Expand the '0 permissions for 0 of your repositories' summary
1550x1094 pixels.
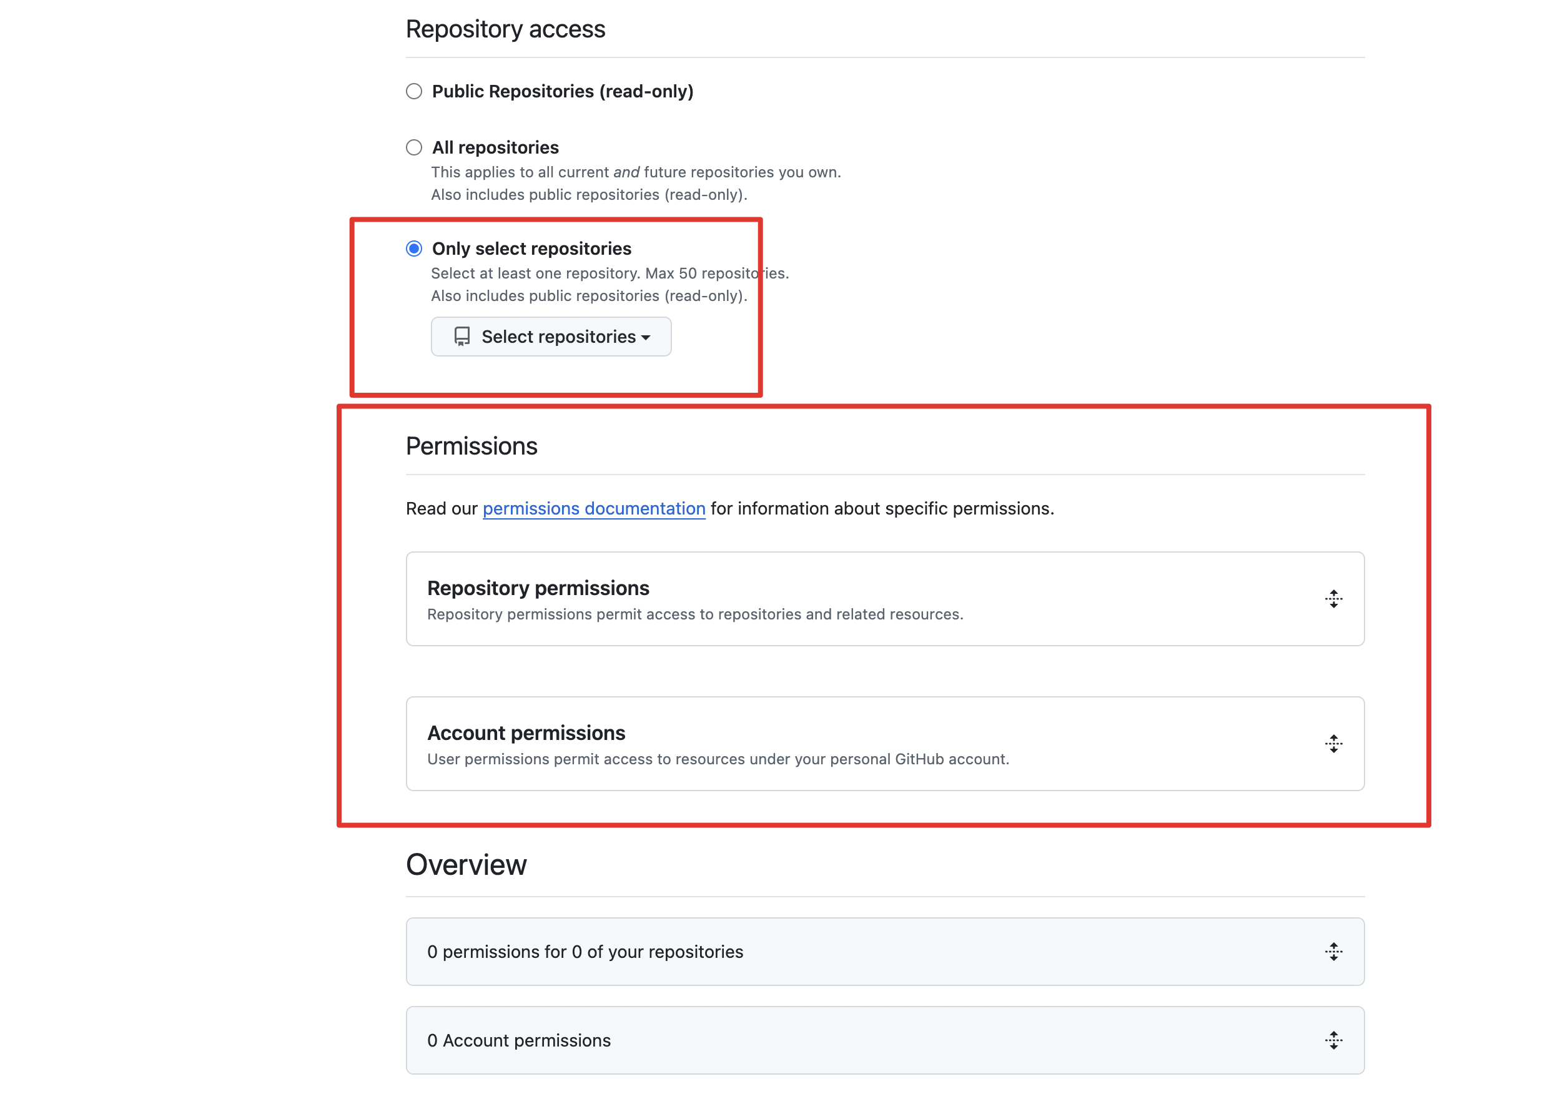(x=585, y=952)
